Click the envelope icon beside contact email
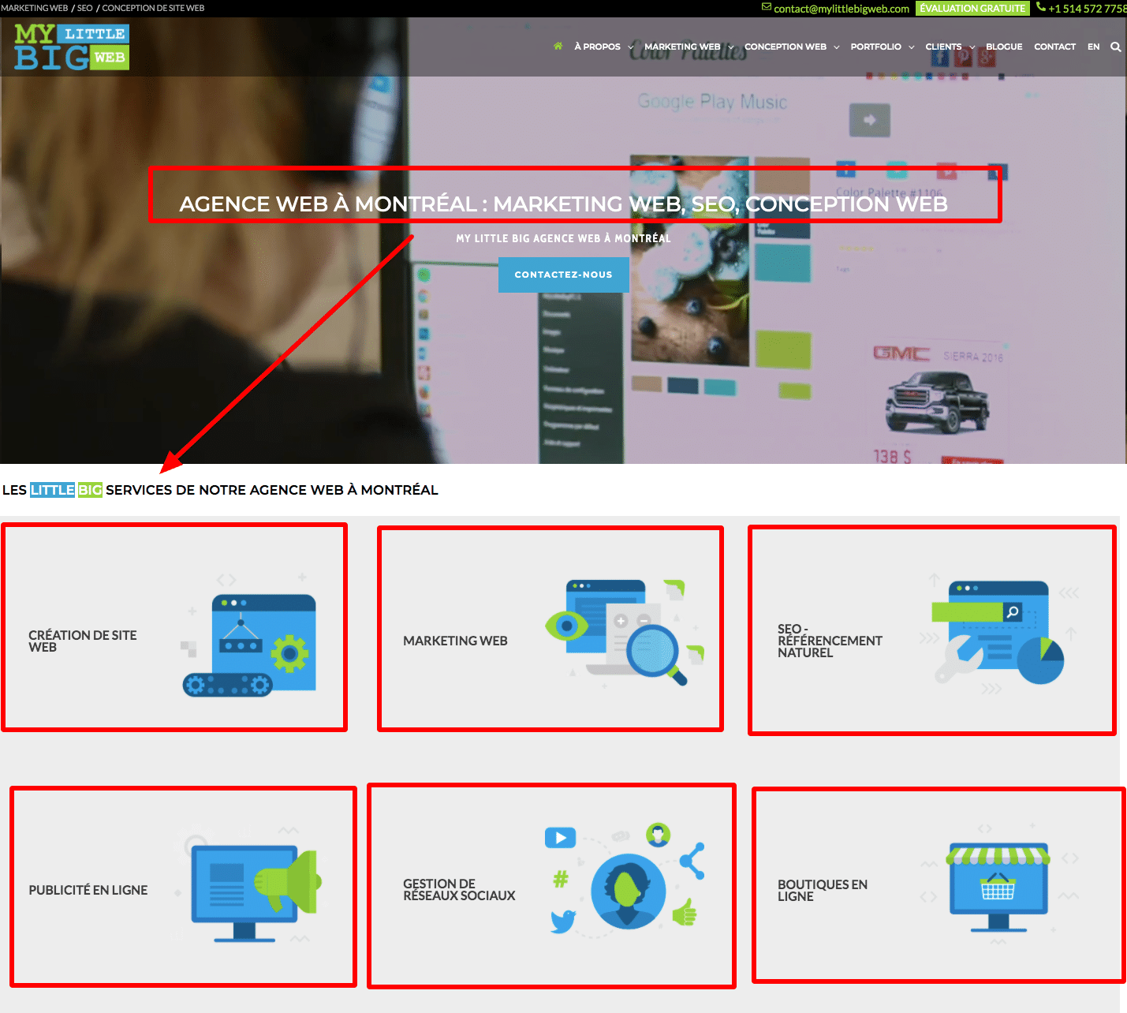This screenshot has height=1013, width=1127. [x=766, y=7]
